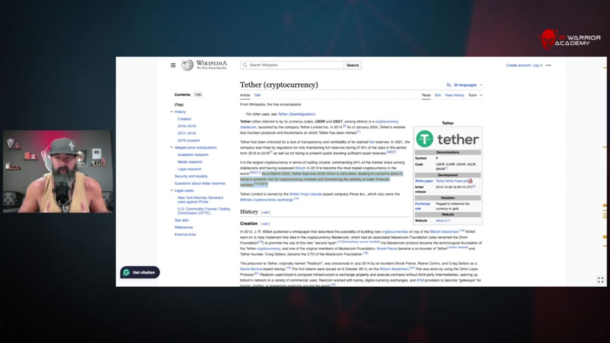This screenshot has width=610, height=343.
Task: Open the Tether White Paper.pdf link
Action: pyautogui.click(x=452, y=181)
